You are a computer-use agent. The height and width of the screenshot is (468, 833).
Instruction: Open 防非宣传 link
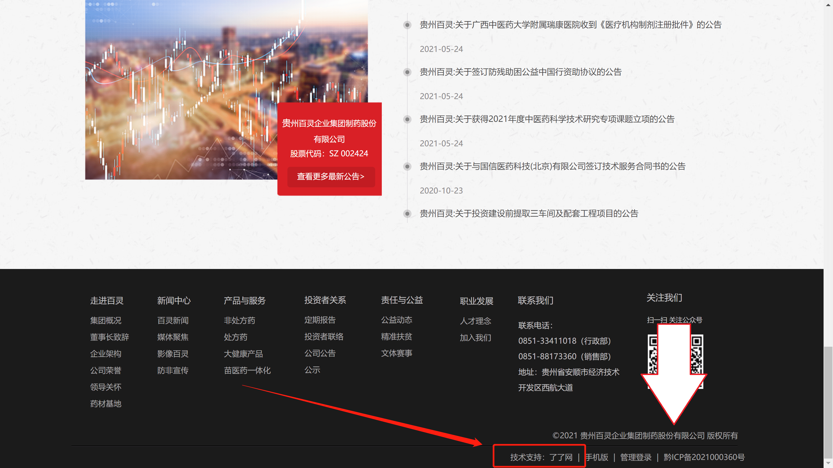173,370
